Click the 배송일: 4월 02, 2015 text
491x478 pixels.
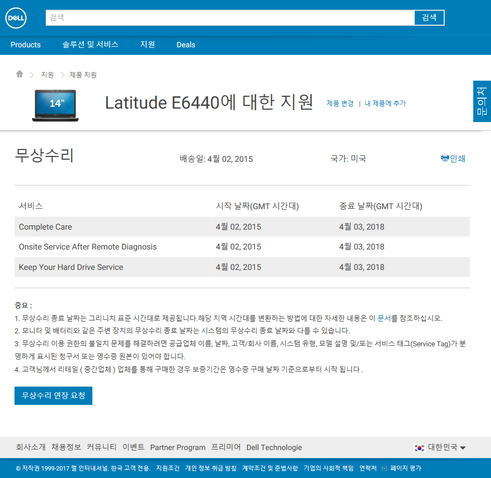tap(216, 159)
